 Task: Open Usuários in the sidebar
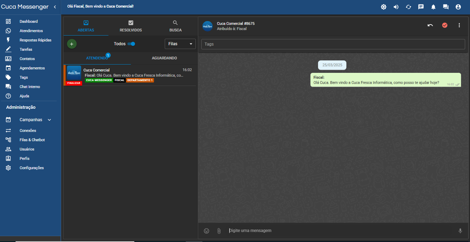(27, 149)
